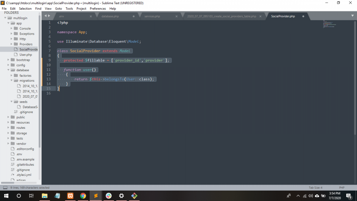The width and height of the screenshot is (357, 201).
Task: Go to previous tab with left arrow
Action: coord(46,16)
